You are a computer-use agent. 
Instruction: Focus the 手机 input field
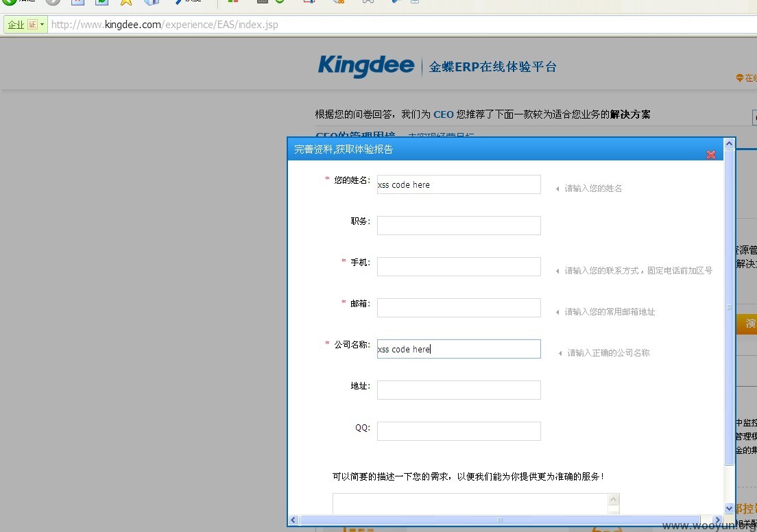tap(459, 267)
